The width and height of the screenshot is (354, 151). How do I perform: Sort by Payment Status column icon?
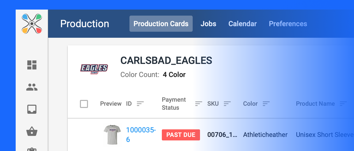coord(199,103)
